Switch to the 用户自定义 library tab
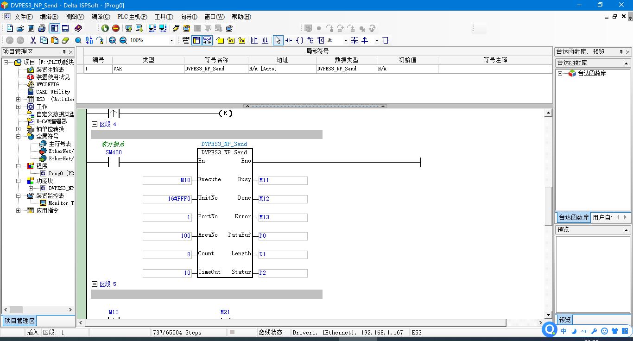The width and height of the screenshot is (633, 341). (602, 217)
